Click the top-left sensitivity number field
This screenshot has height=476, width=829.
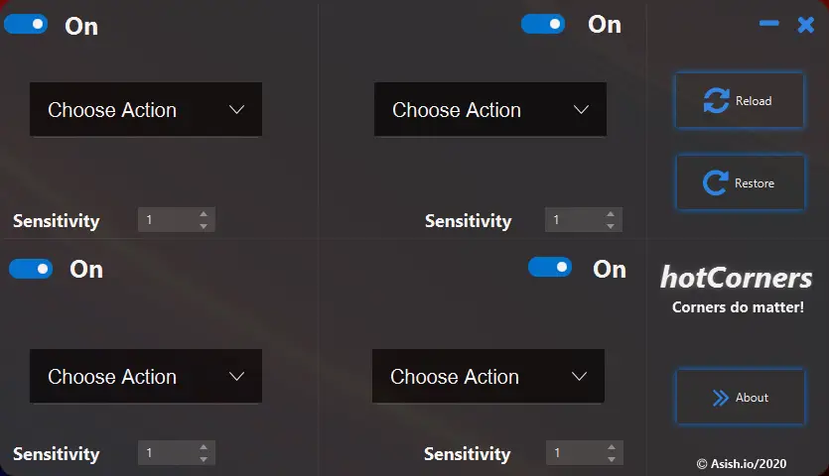pyautogui.click(x=166, y=220)
